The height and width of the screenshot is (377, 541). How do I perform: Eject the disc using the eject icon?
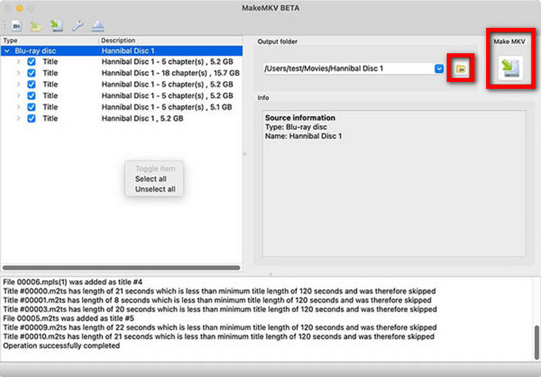click(x=100, y=25)
